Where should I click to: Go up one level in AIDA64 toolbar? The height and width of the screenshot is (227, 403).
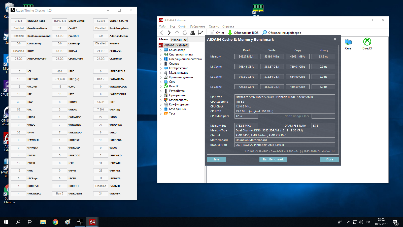coord(177,32)
